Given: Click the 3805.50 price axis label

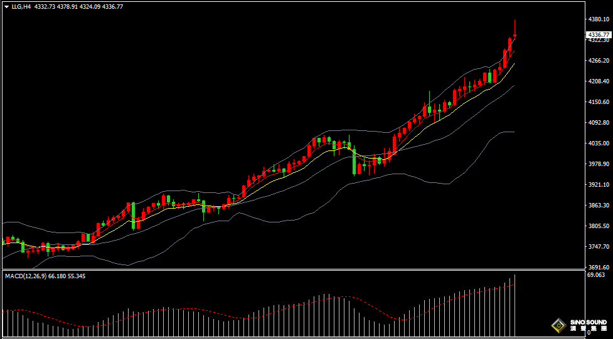Looking at the screenshot, I should click(599, 226).
